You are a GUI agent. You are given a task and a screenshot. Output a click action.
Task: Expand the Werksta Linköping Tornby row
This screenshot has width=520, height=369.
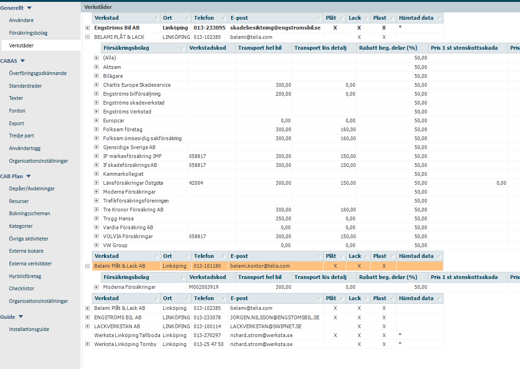click(87, 344)
